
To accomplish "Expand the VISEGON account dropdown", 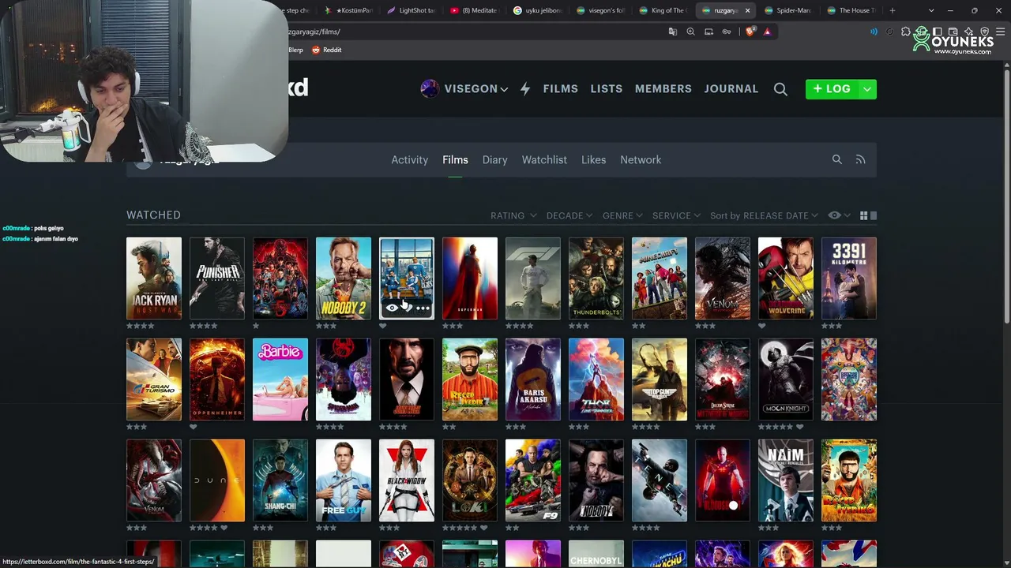I will click(x=504, y=89).
